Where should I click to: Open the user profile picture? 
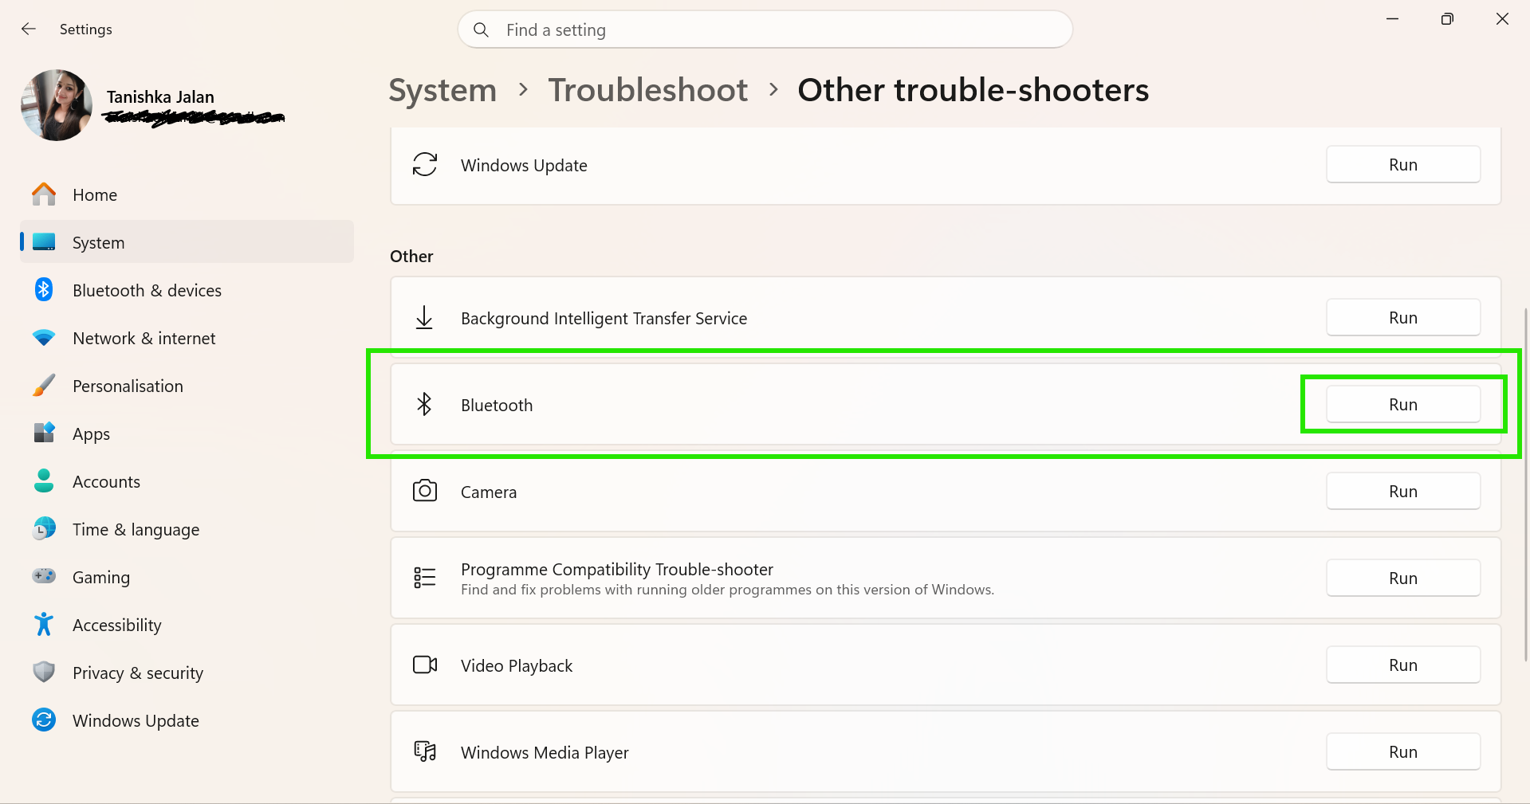[57, 105]
